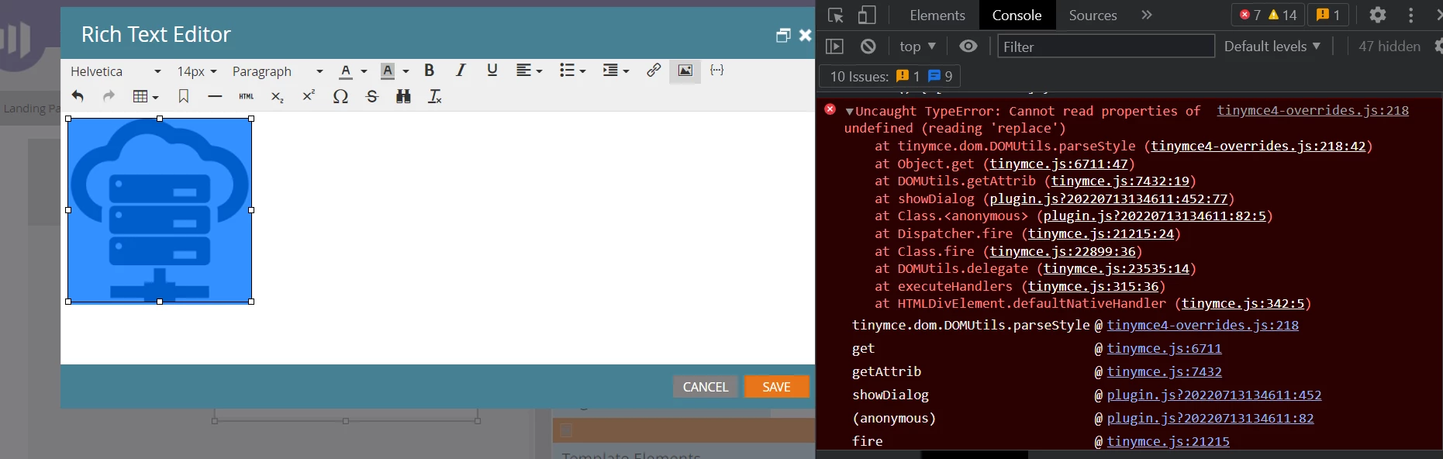Switch to the Sources tab
This screenshot has height=459, width=1443.
[x=1093, y=15]
